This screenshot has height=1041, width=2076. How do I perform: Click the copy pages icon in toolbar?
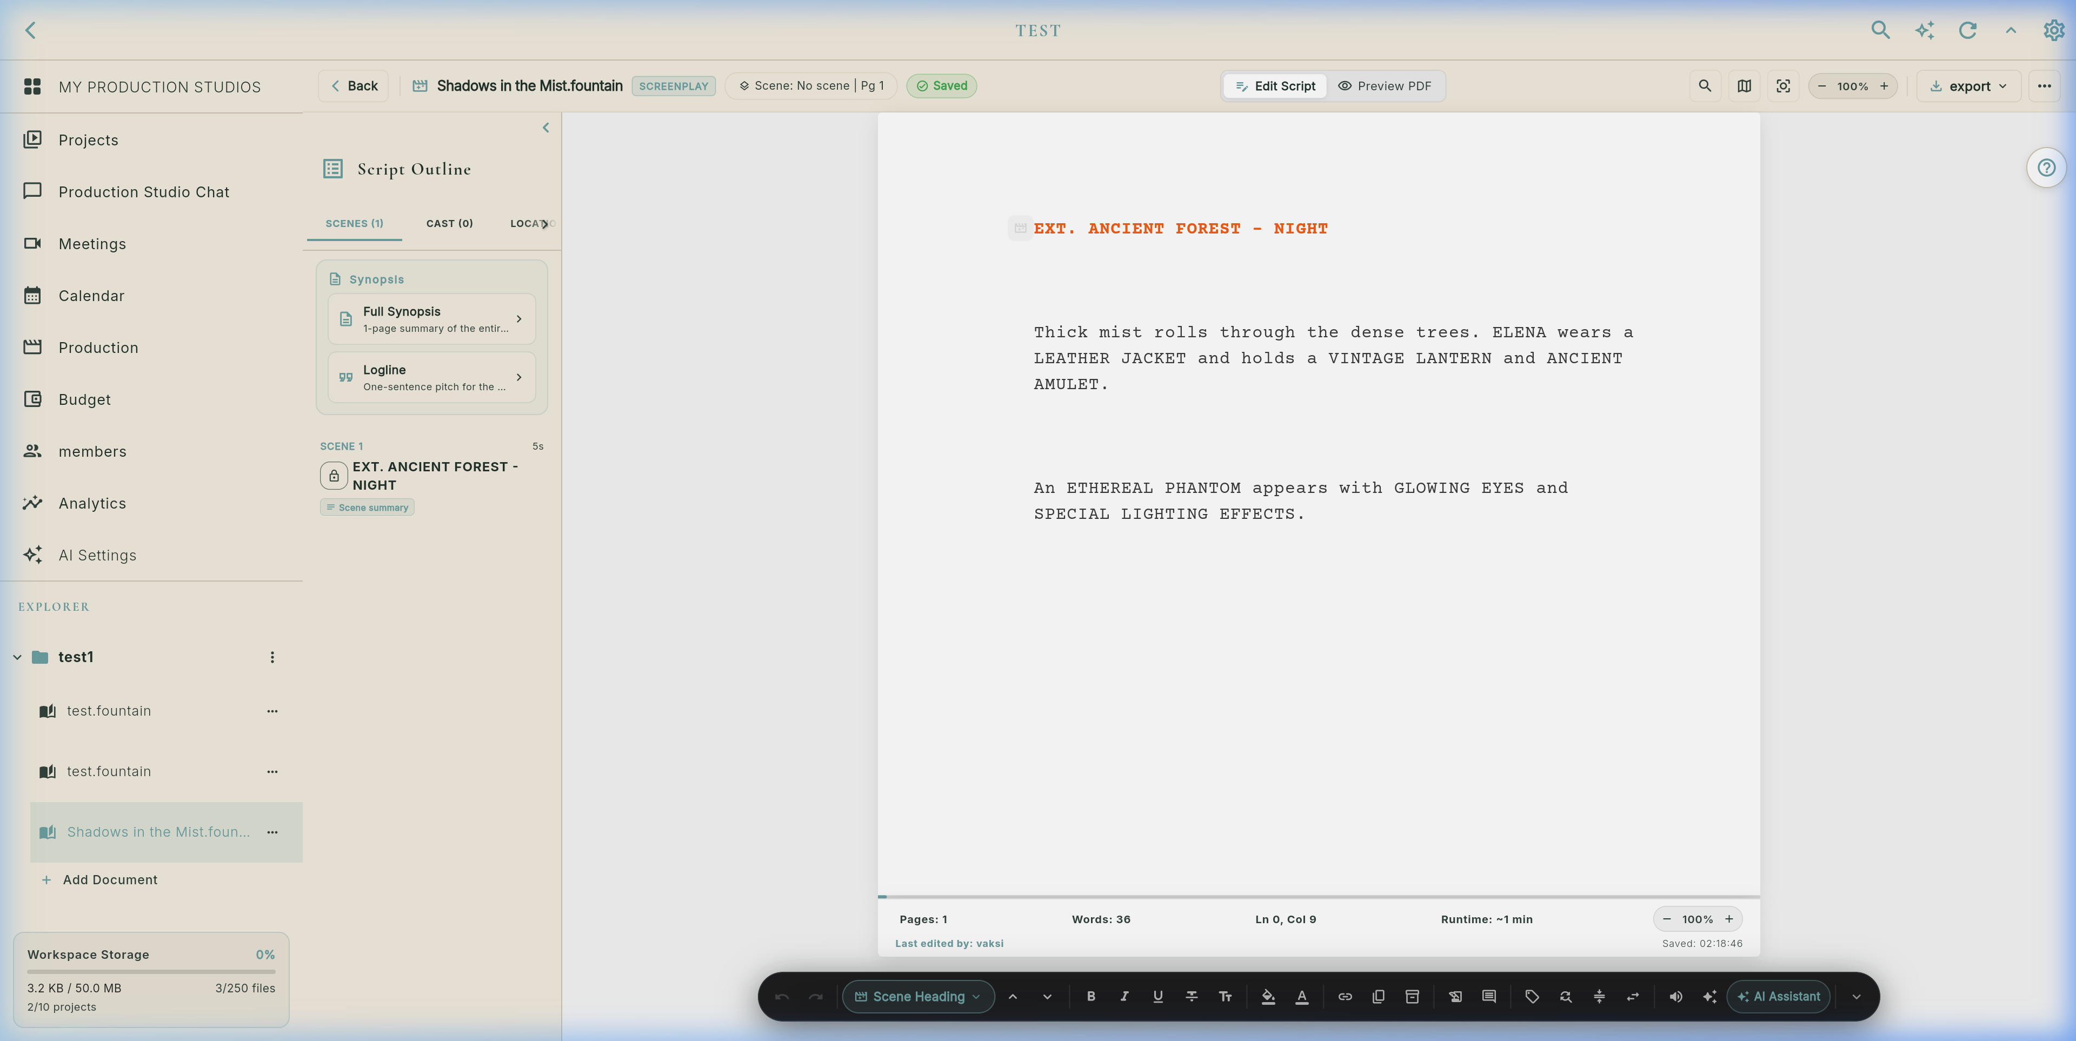(1378, 997)
